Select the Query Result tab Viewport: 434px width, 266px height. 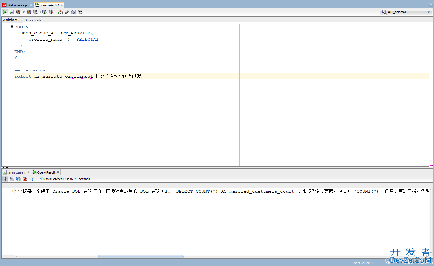[46, 172]
